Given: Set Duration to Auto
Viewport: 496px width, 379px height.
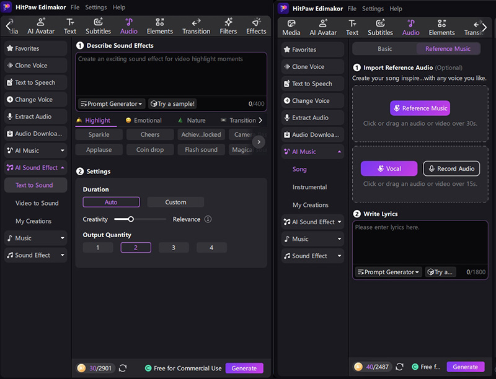Looking at the screenshot, I should pos(111,202).
